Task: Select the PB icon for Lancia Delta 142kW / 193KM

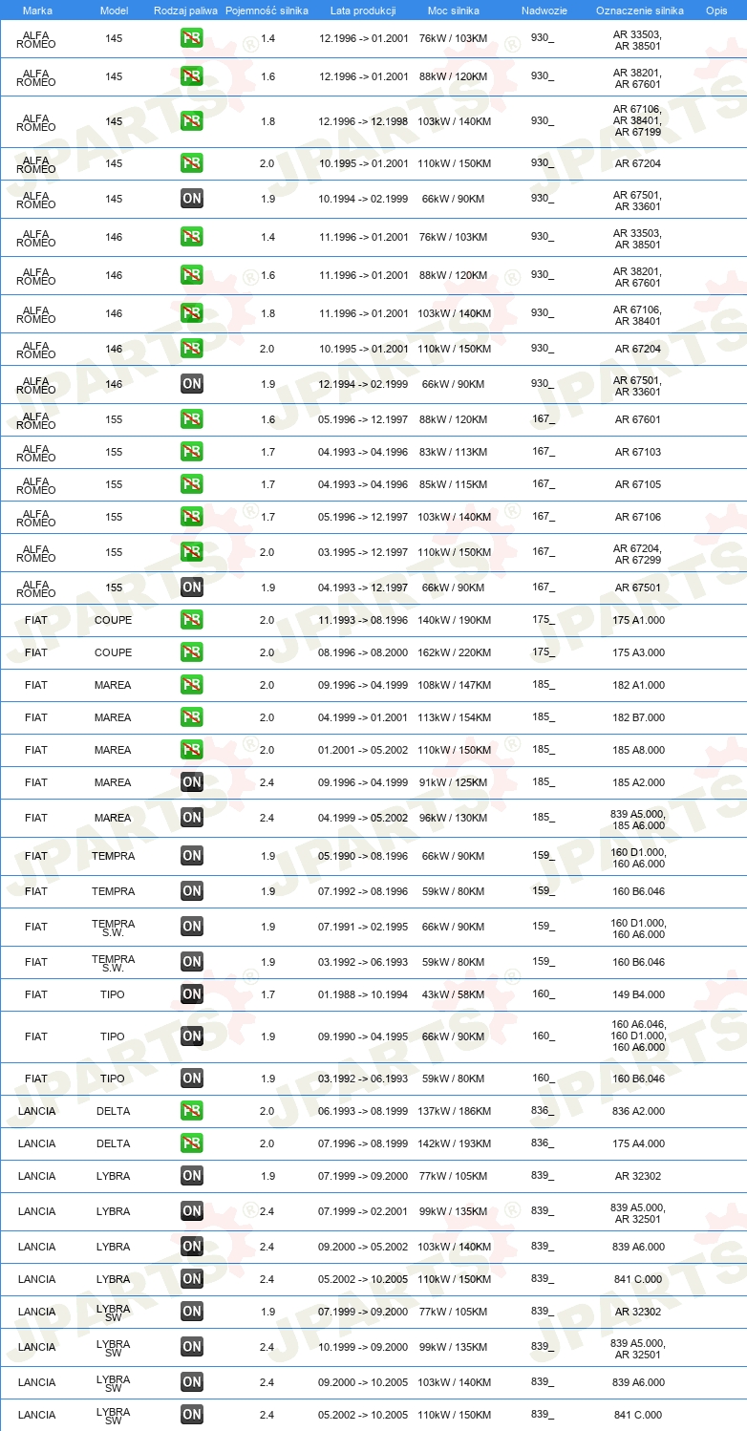Action: pos(191,1143)
